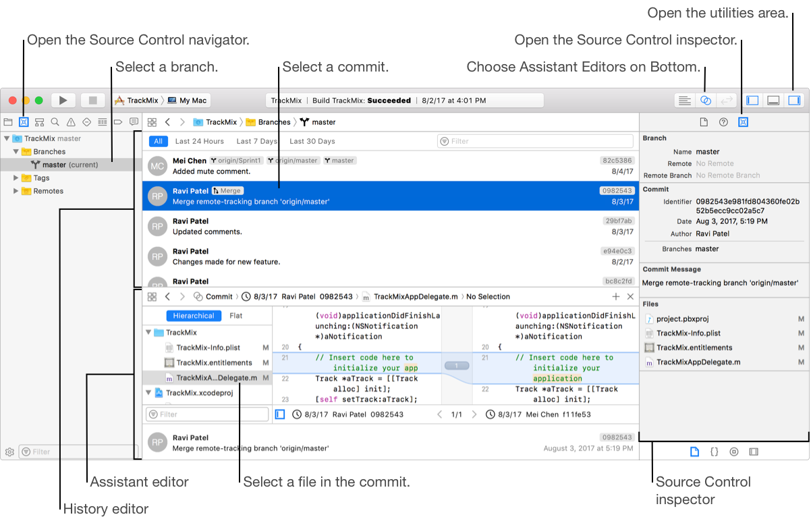The height and width of the screenshot is (521, 811).
Task: Collapse the Branches folder triangle
Action: pyautogui.click(x=16, y=152)
